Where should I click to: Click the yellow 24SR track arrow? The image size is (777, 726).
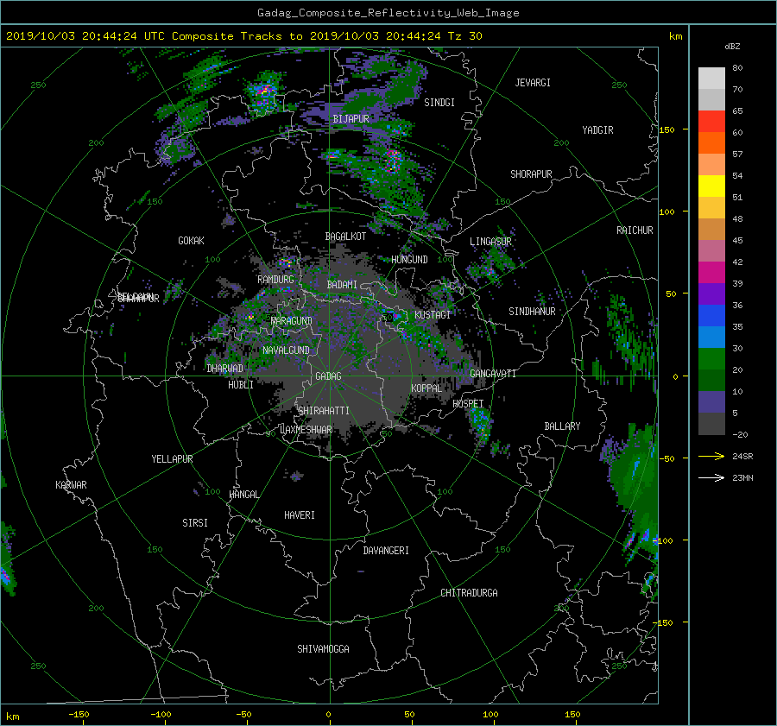click(x=711, y=456)
